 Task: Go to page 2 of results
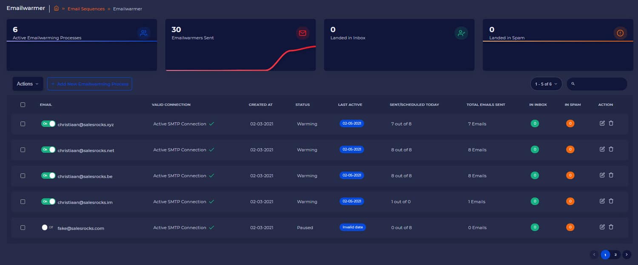point(615,255)
